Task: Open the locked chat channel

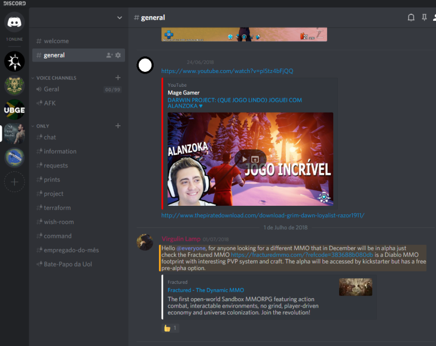Action: (x=79, y=137)
